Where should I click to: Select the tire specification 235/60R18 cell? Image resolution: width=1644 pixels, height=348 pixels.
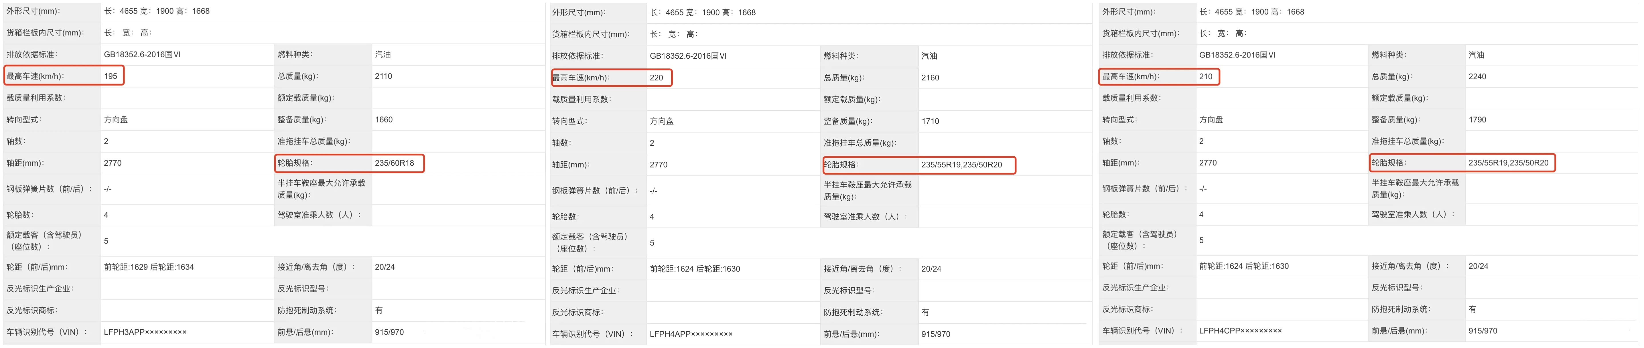(395, 163)
